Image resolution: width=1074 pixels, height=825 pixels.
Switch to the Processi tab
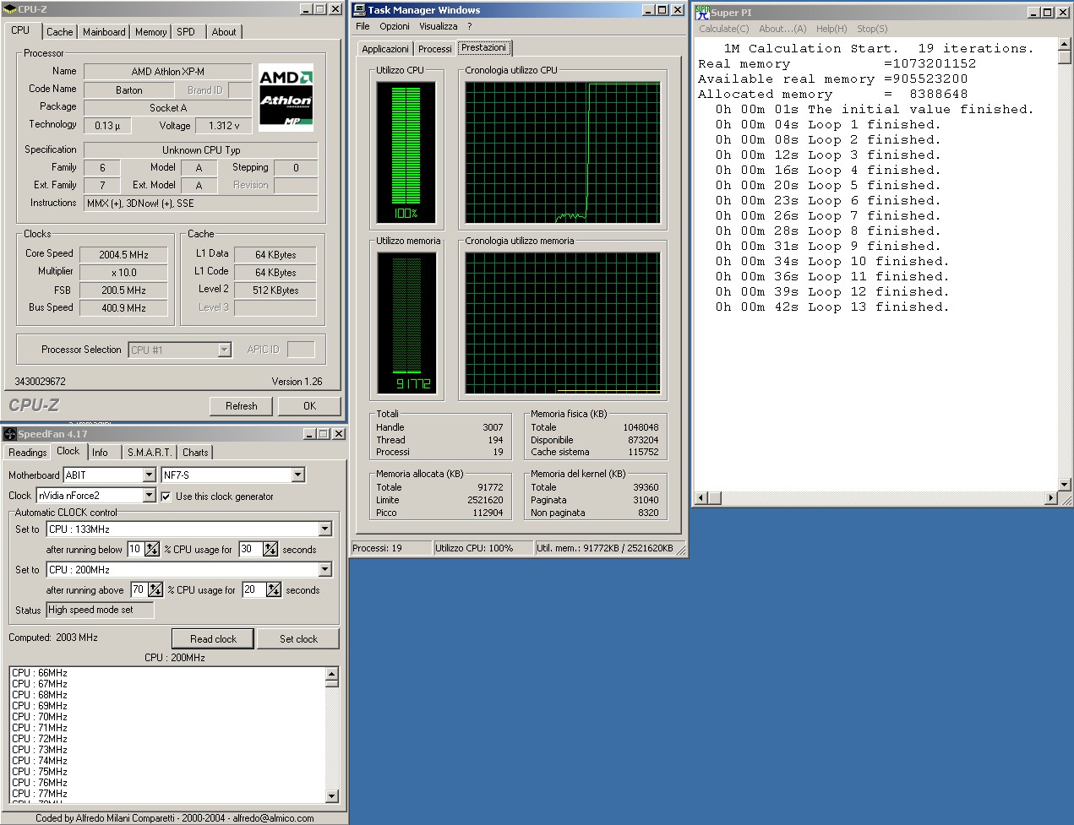coord(435,49)
